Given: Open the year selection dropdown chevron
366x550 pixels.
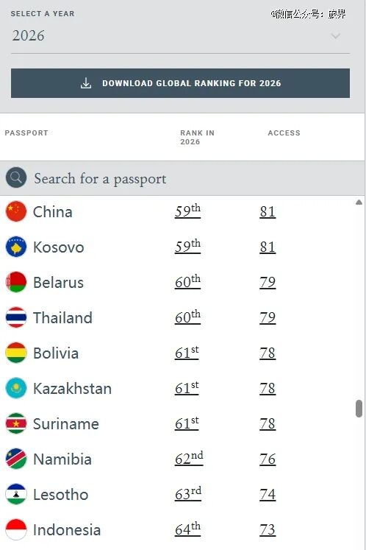Looking at the screenshot, I should (x=336, y=36).
